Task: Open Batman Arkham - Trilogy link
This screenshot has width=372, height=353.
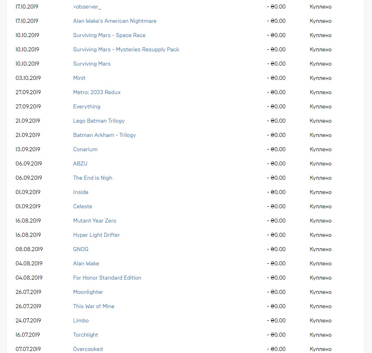Action: point(104,135)
